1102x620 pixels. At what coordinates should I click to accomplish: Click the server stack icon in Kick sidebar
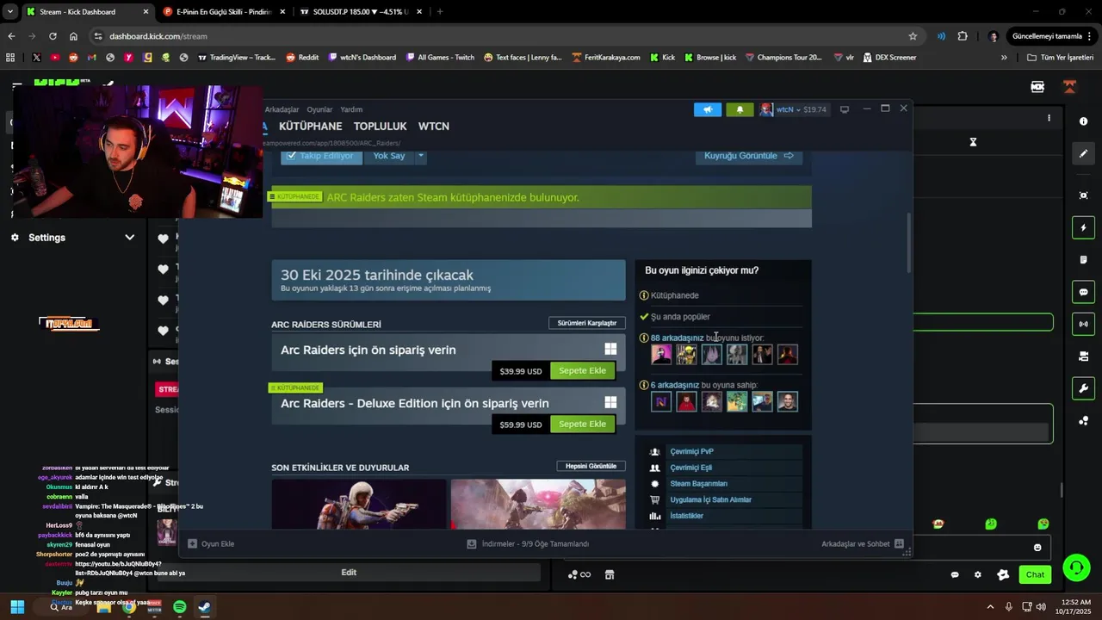[x=1083, y=356]
